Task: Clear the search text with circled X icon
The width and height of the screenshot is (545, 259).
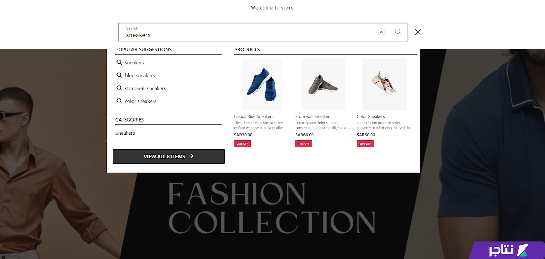Action: point(381,32)
